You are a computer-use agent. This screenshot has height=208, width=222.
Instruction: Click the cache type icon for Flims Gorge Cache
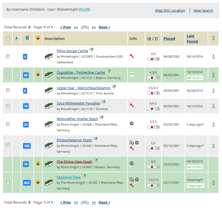[49, 57]
